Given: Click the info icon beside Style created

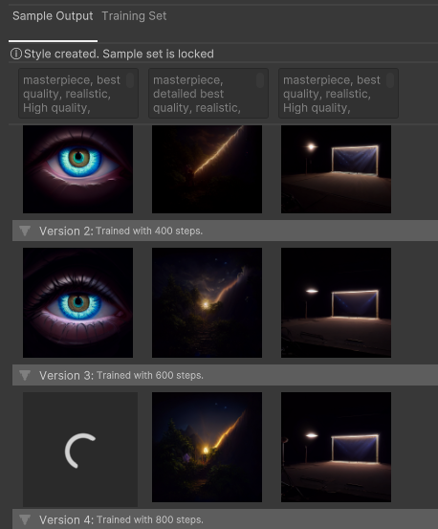Looking at the screenshot, I should click(x=16, y=54).
